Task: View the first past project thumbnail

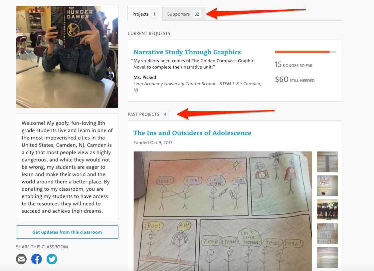Action: click(327, 161)
